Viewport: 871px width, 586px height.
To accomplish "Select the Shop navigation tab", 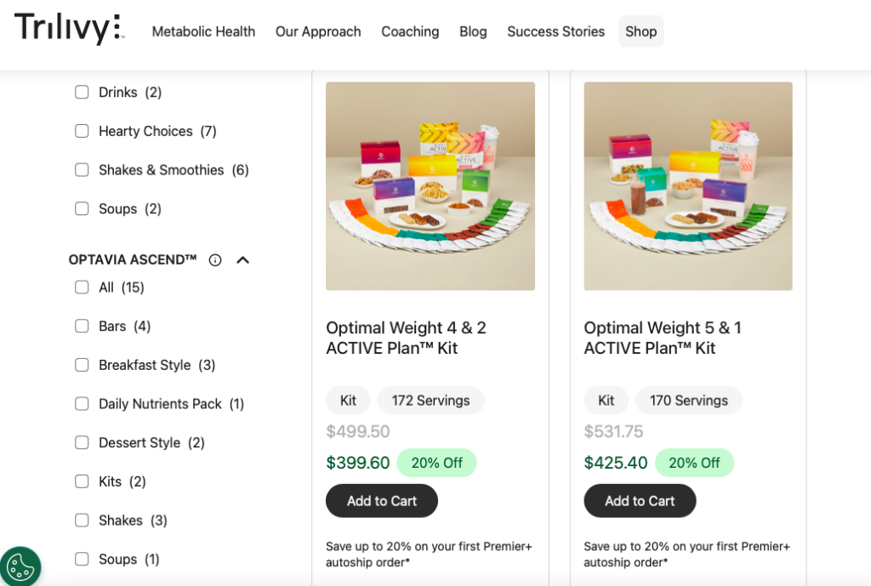I will (x=641, y=31).
